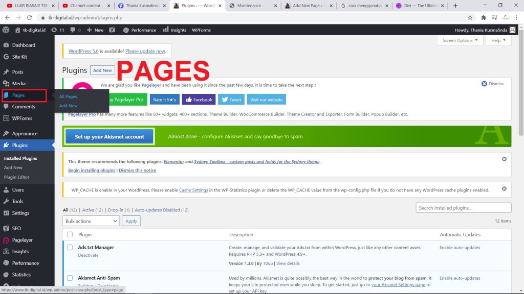
Task: Open the Yoast SEO icon in admin bar
Action: click(112, 30)
